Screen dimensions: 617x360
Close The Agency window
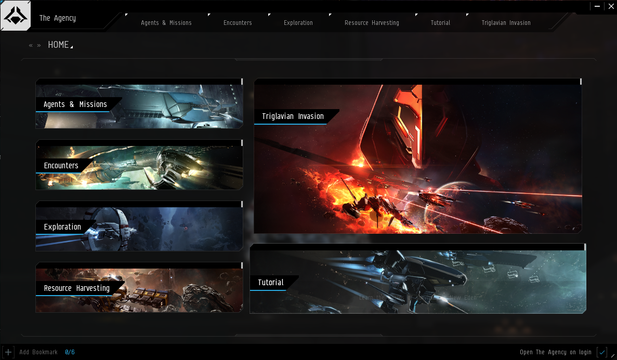[610, 6]
